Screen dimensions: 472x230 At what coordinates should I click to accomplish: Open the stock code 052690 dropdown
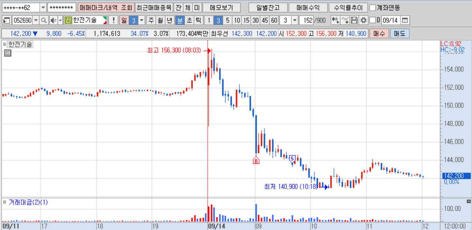coord(36,21)
